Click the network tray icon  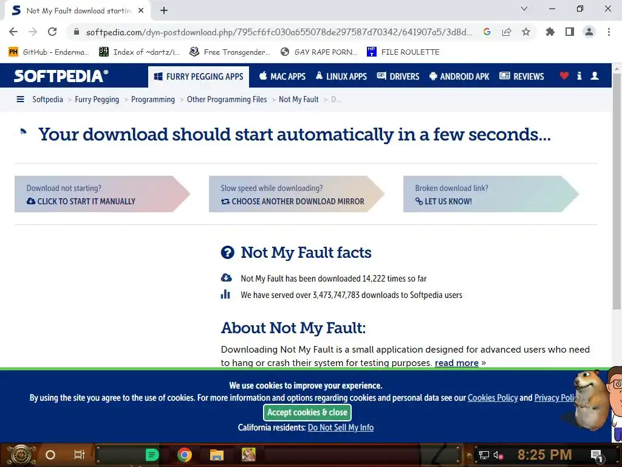484,455
